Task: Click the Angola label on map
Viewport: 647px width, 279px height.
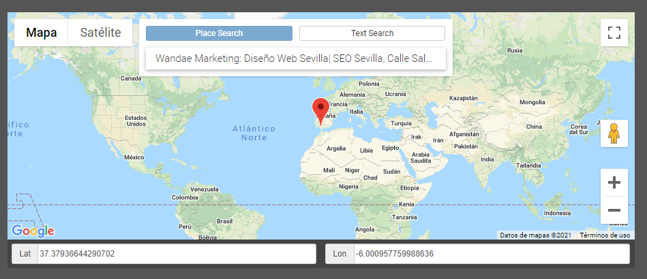Action: (364, 229)
